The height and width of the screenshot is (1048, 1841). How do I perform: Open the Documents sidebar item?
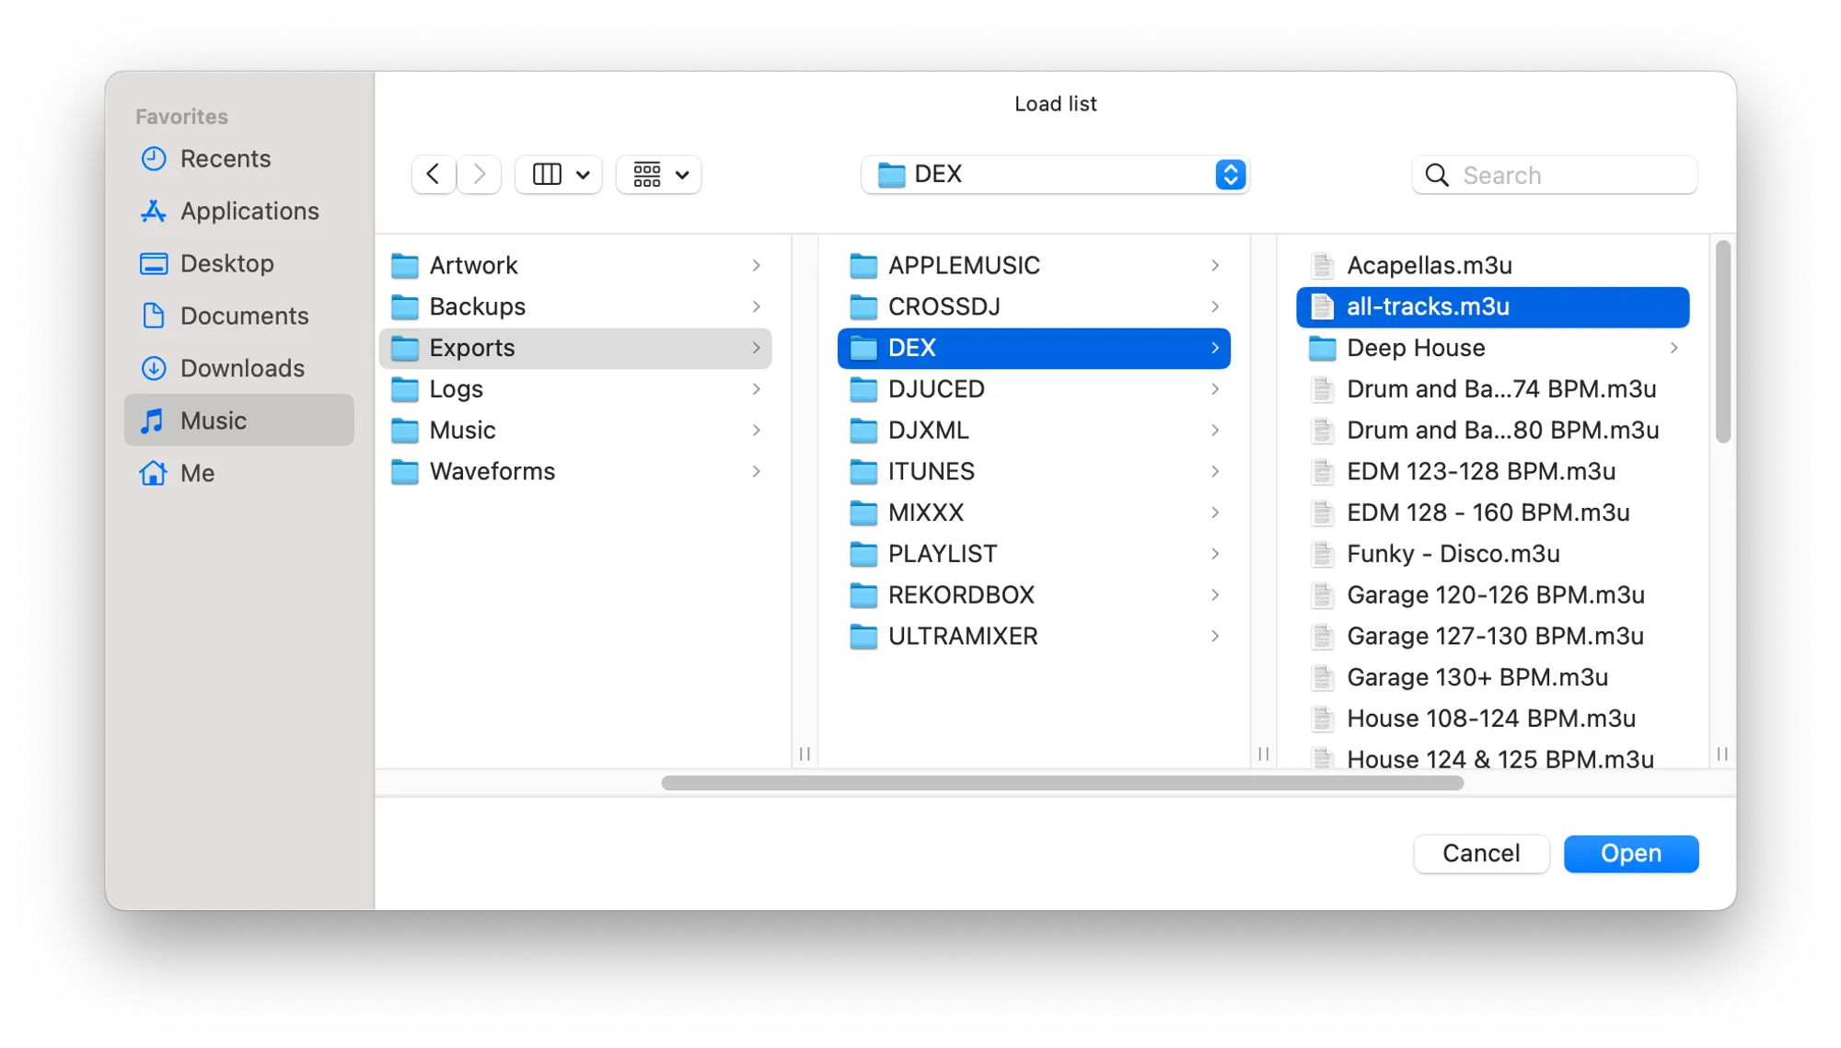coord(244,317)
